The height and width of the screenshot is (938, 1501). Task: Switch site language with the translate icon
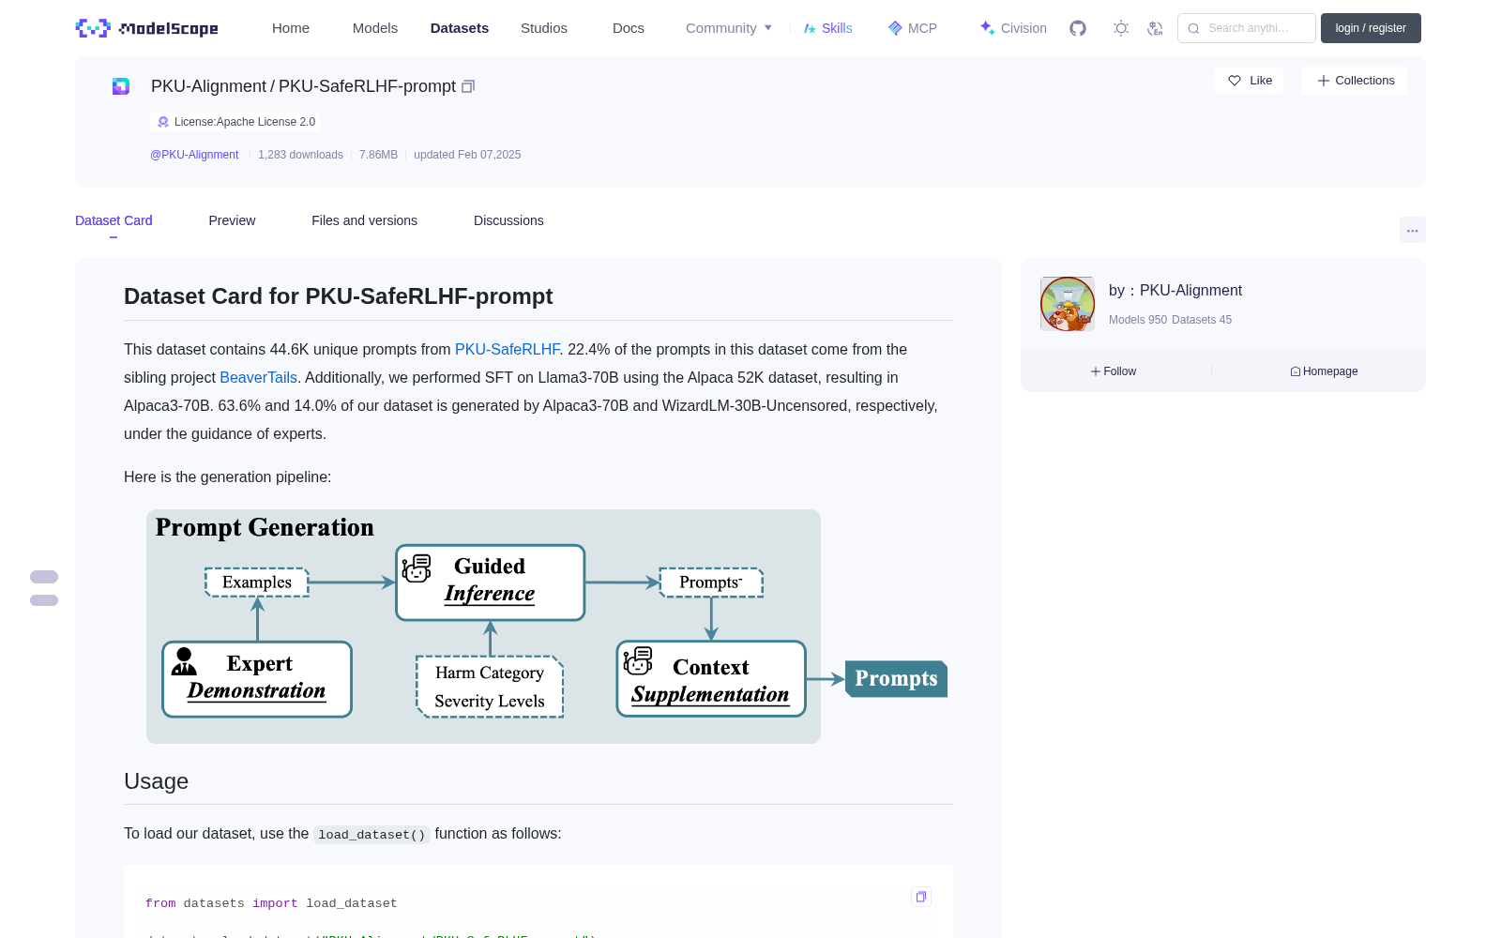pyautogui.click(x=1155, y=28)
